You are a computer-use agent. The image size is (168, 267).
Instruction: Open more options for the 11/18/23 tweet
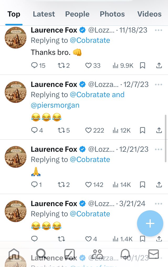(159, 30)
